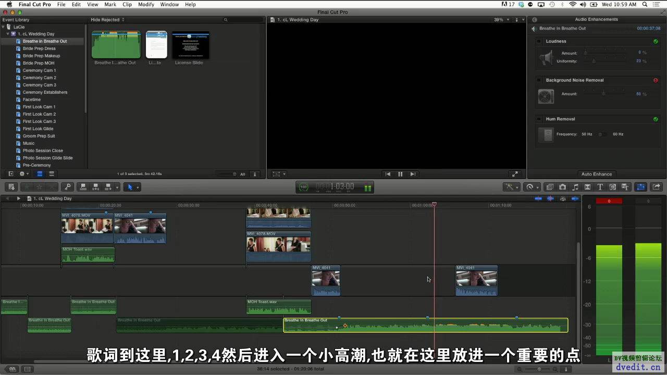Select the Ceremony Cam 1 event
Viewport: 667px width, 375px height.
click(x=39, y=70)
